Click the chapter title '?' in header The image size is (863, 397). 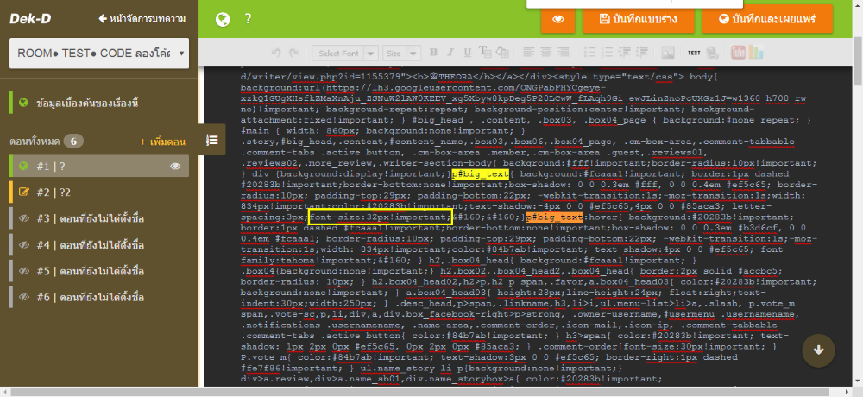(249, 19)
